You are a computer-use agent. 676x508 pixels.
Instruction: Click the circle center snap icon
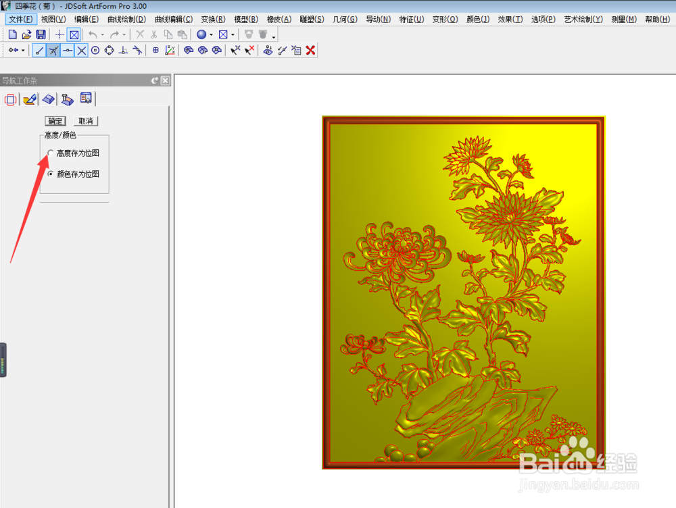[95, 51]
